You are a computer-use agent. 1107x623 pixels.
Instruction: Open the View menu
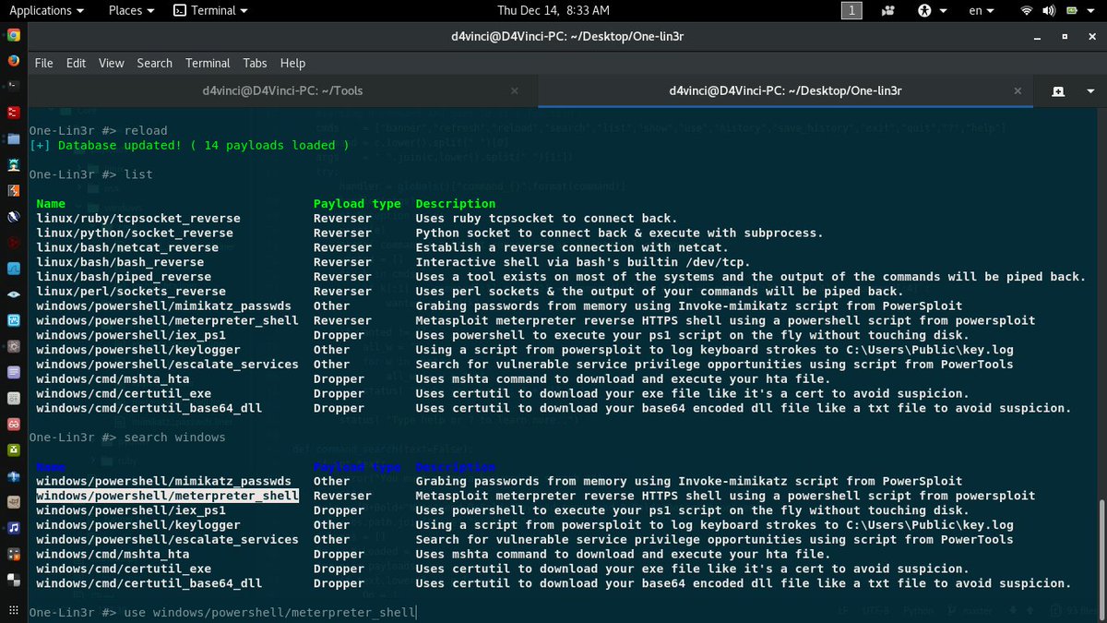111,63
